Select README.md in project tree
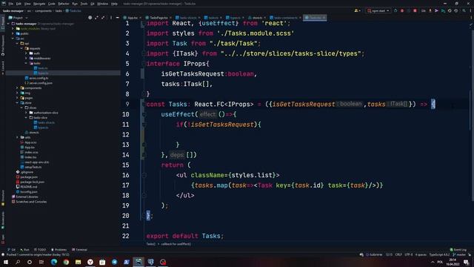The image size is (474, 267). 28,187
